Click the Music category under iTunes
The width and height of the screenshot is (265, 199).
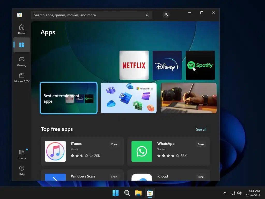75,149
